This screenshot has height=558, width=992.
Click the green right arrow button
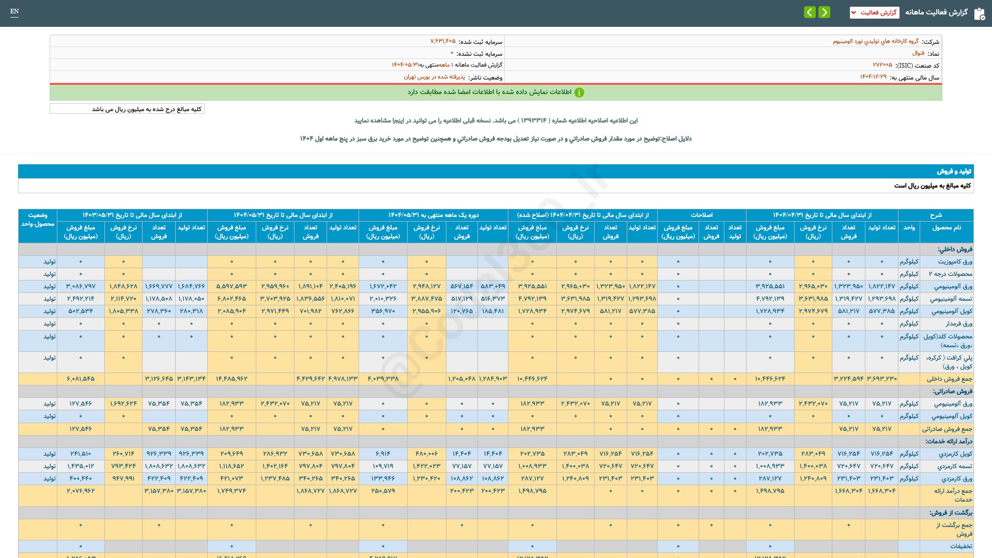click(825, 12)
